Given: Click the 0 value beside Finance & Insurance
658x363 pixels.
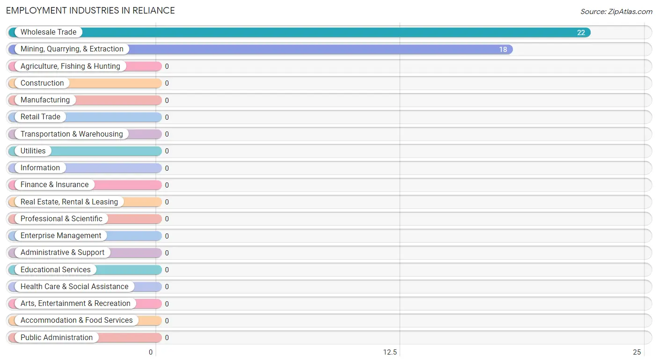Looking at the screenshot, I should point(167,185).
